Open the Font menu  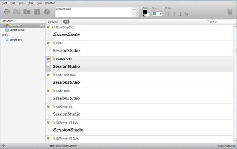(4, 3)
